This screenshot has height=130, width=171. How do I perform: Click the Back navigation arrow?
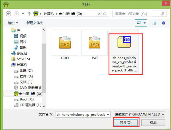pos(8,14)
